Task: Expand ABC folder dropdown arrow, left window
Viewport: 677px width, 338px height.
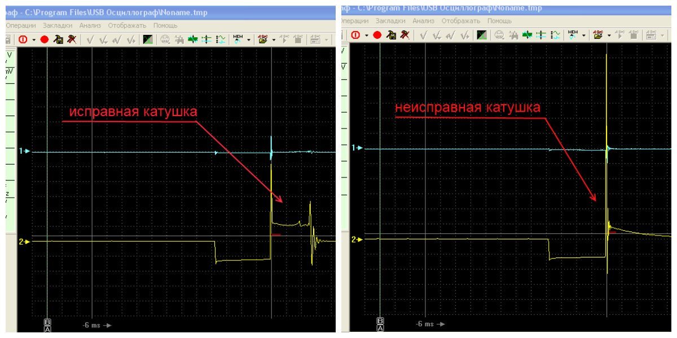Action: click(274, 40)
